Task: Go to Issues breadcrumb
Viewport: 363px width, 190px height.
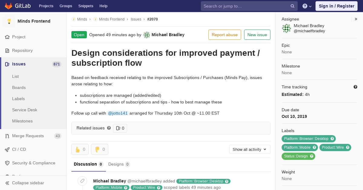Action: click(x=136, y=19)
